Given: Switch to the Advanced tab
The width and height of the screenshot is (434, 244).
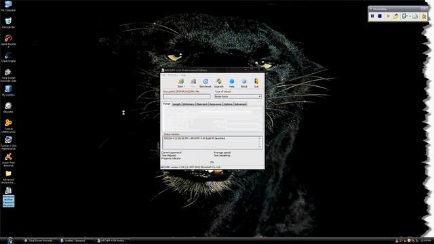Looking at the screenshot, I should pos(240,104).
